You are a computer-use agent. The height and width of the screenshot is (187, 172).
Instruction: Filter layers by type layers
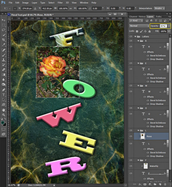click(x=156, y=20)
